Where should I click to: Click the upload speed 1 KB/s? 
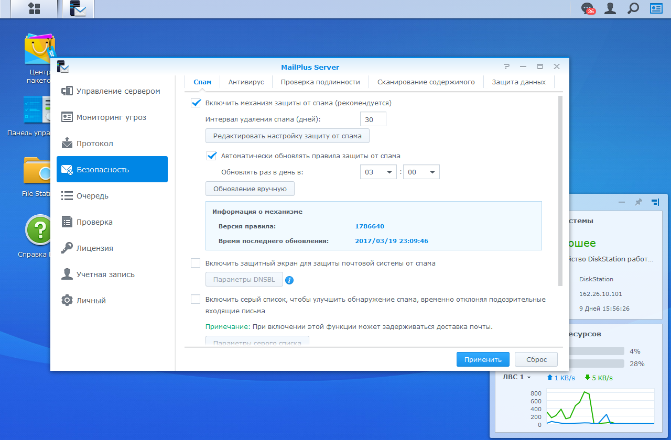[560, 378]
